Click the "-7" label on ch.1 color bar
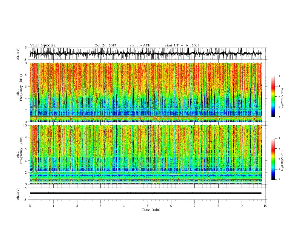 coord(279,117)
